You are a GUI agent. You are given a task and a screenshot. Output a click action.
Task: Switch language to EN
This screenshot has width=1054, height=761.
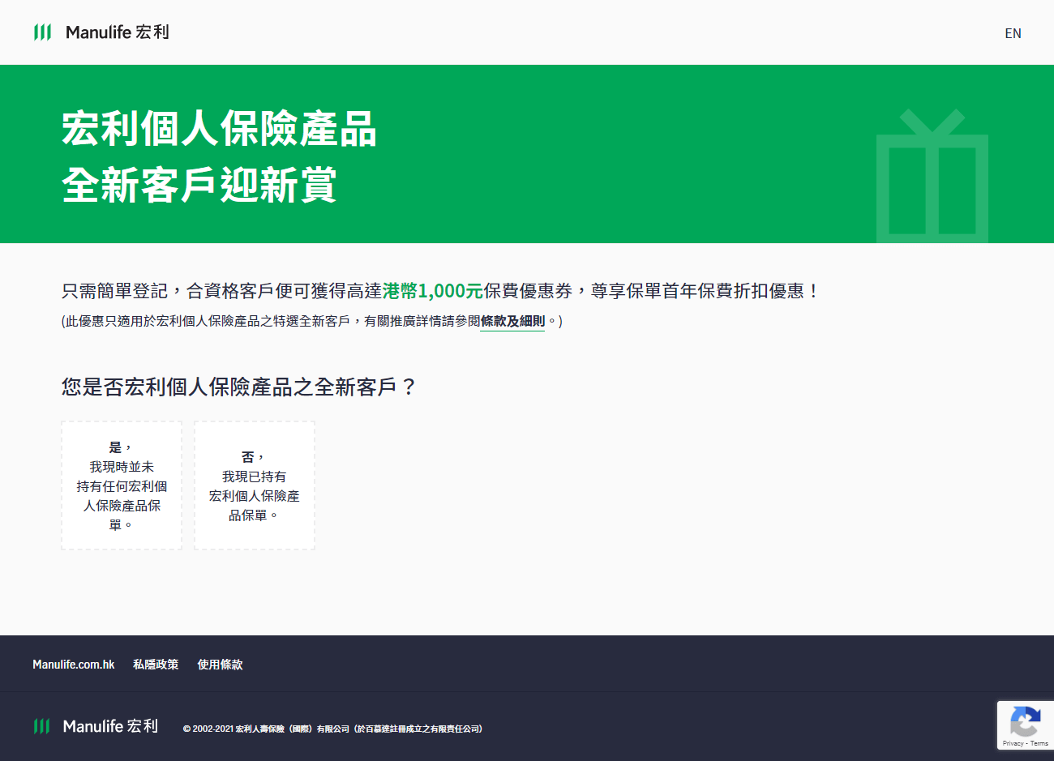[1013, 33]
